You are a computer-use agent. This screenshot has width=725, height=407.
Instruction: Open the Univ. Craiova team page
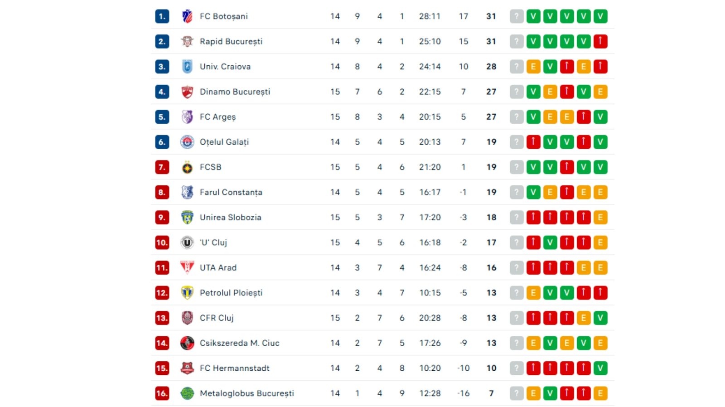[225, 67]
